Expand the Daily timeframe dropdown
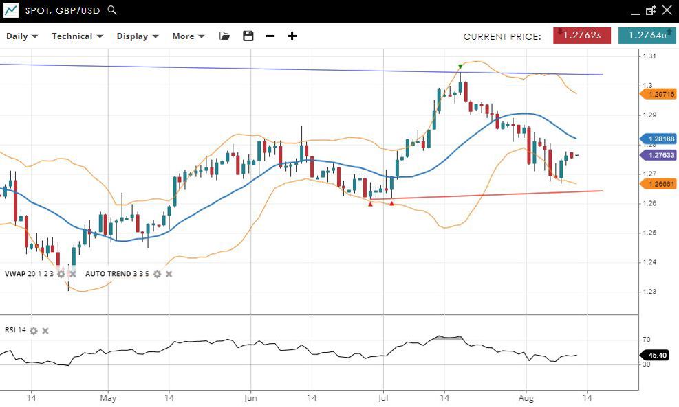679x407 pixels. pyautogui.click(x=22, y=36)
